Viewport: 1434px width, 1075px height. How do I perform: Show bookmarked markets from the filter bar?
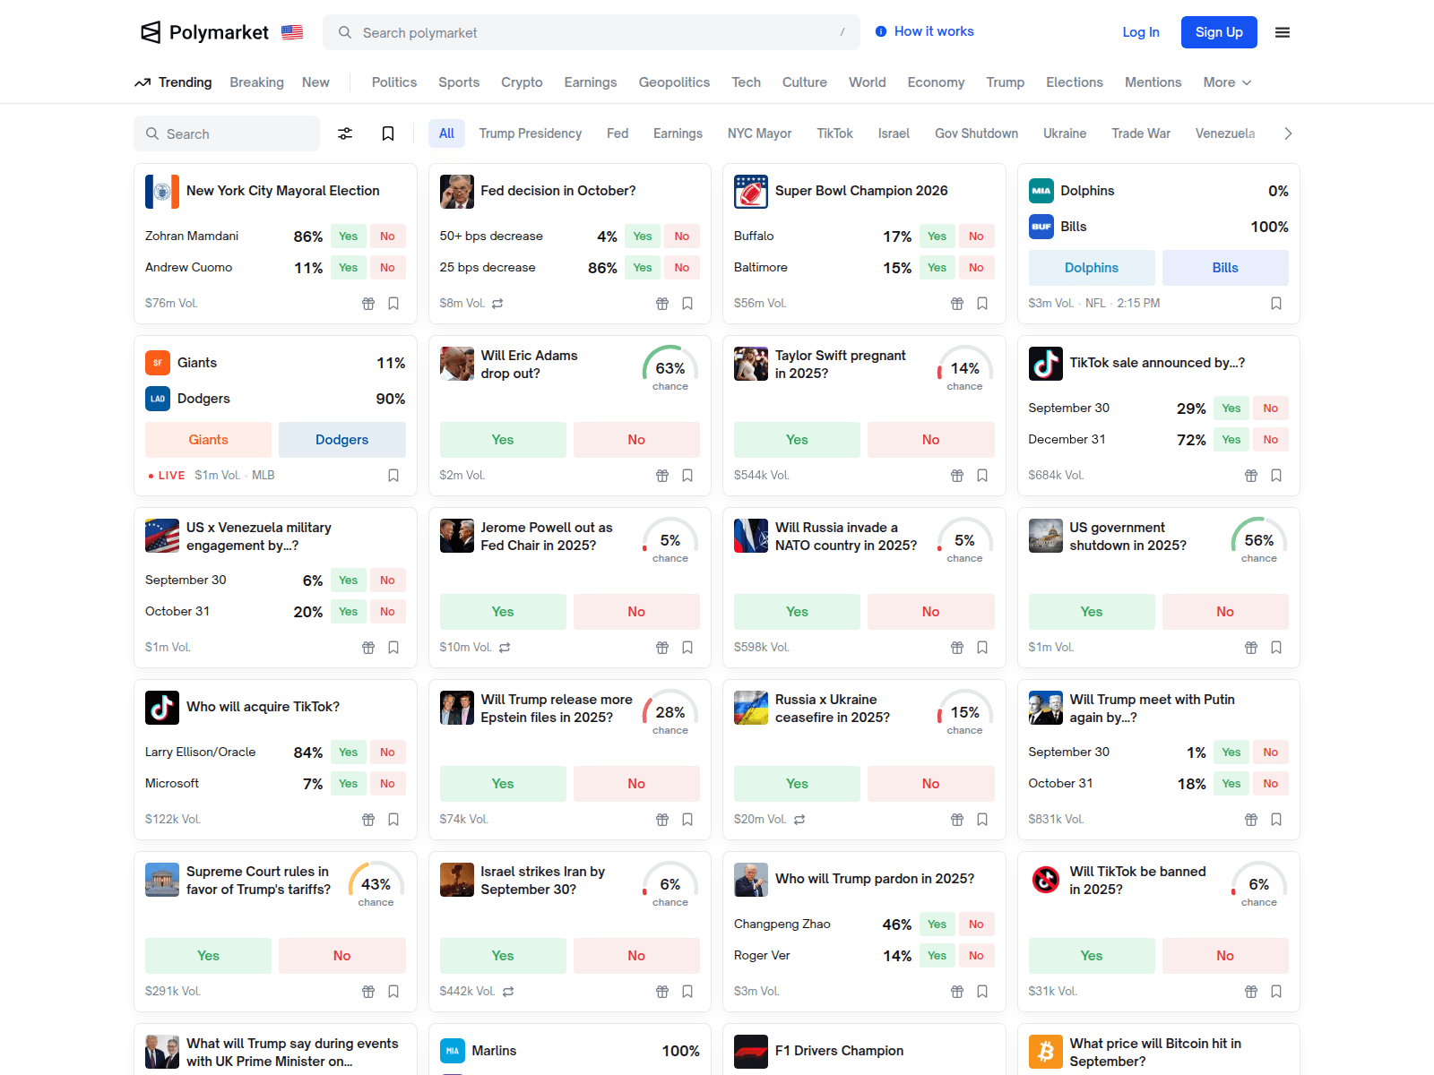point(388,133)
